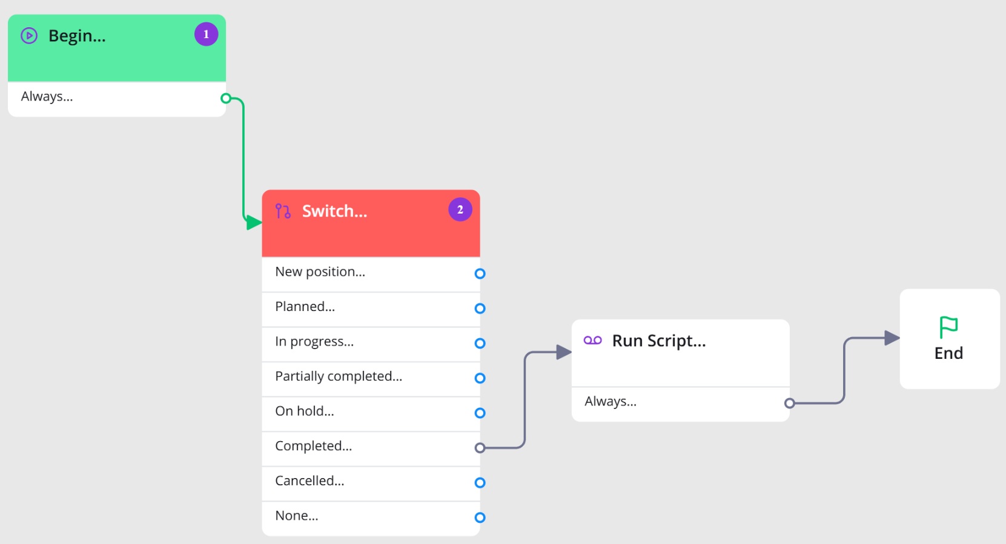The image size is (1006, 544).
Task: Select the End node label
Action: click(948, 353)
